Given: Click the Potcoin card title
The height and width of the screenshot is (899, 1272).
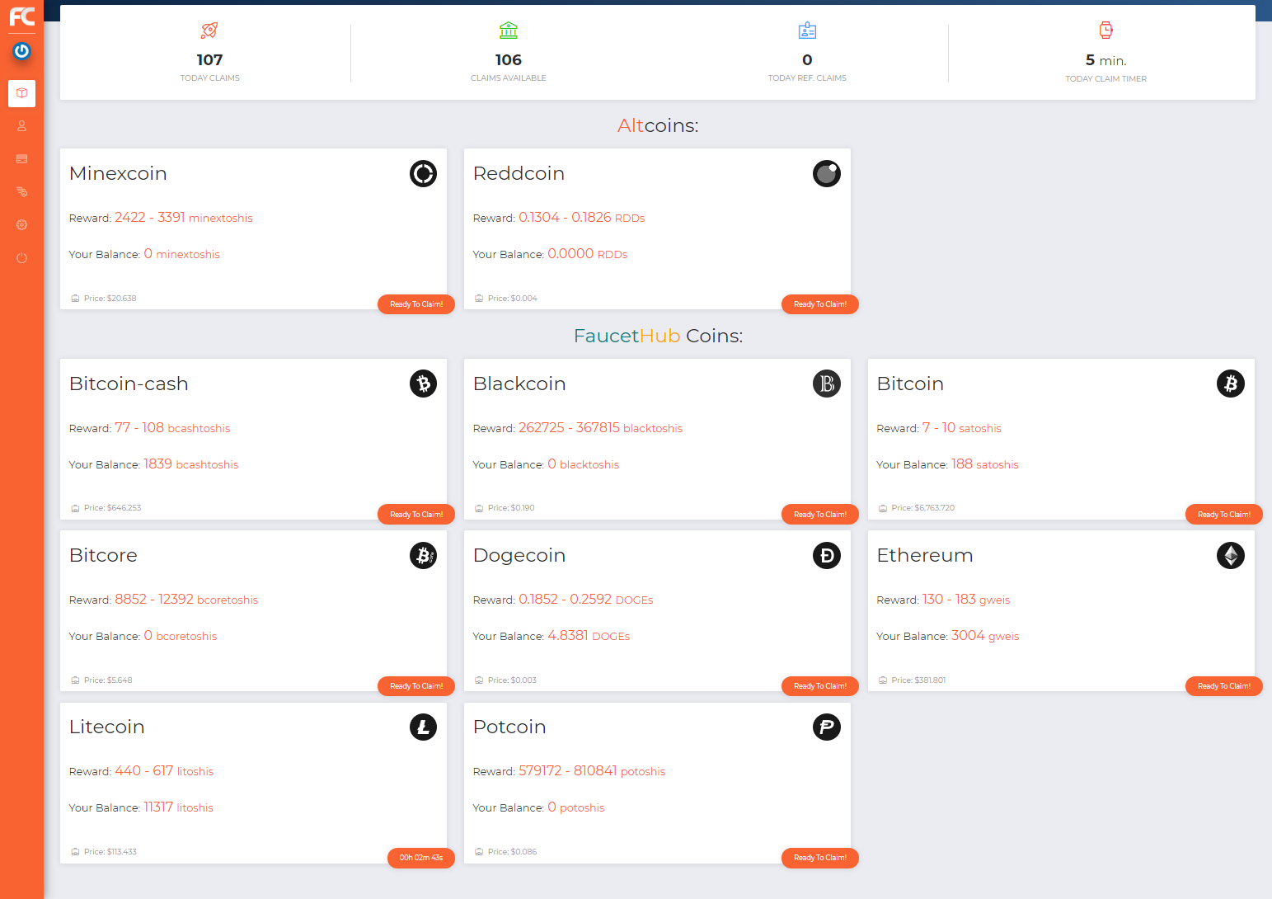Looking at the screenshot, I should 509,727.
